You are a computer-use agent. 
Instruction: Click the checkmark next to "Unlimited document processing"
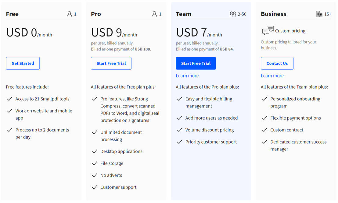pos(94,132)
